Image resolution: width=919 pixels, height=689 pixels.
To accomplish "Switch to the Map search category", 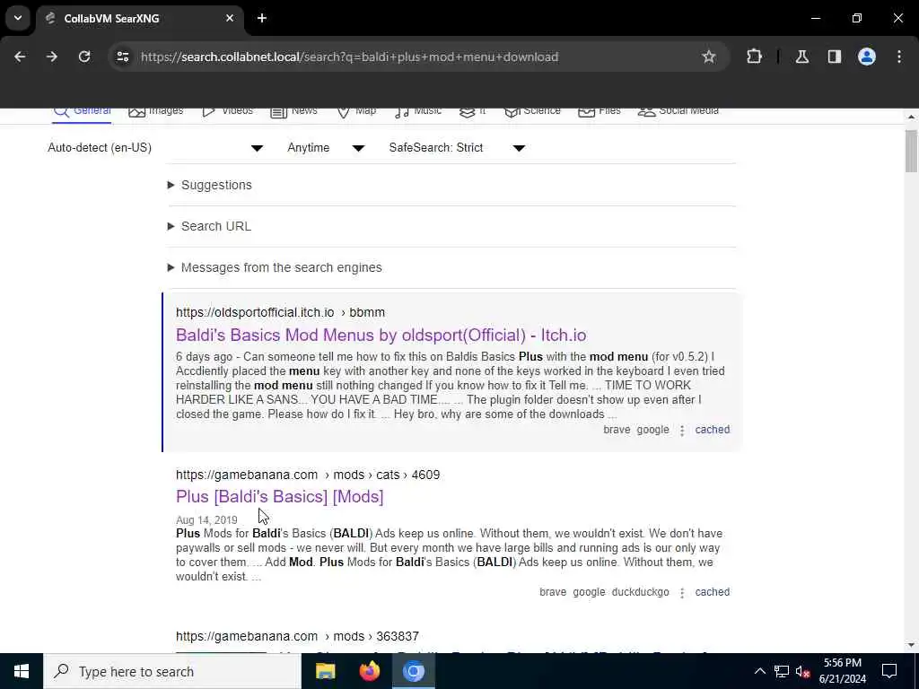I will 356,112.
